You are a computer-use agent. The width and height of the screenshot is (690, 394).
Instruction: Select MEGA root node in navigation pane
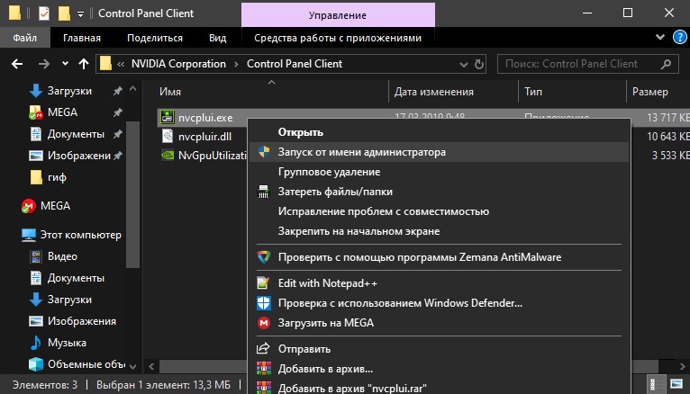pos(55,206)
